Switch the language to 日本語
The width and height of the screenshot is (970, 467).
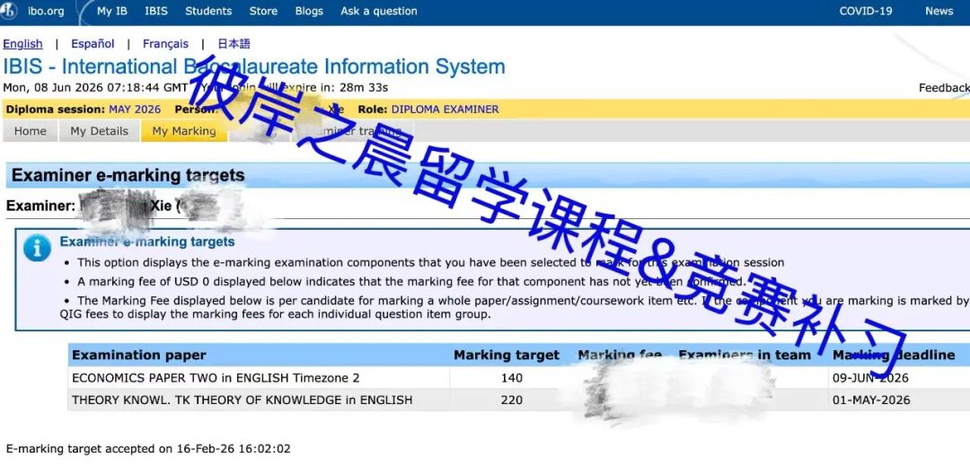(234, 44)
